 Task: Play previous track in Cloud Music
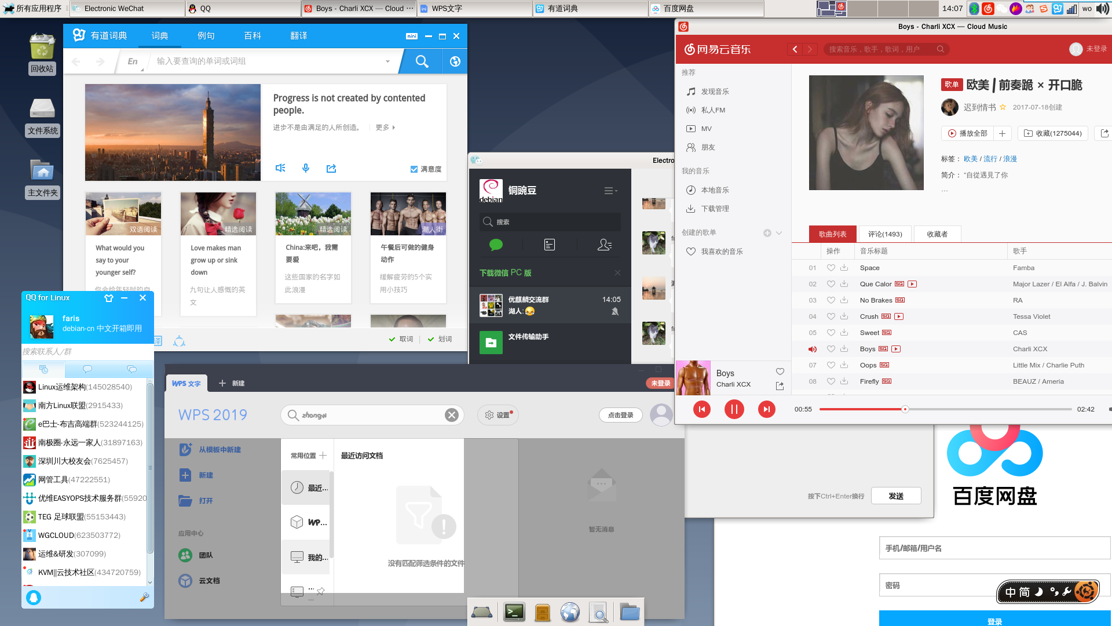point(701,409)
